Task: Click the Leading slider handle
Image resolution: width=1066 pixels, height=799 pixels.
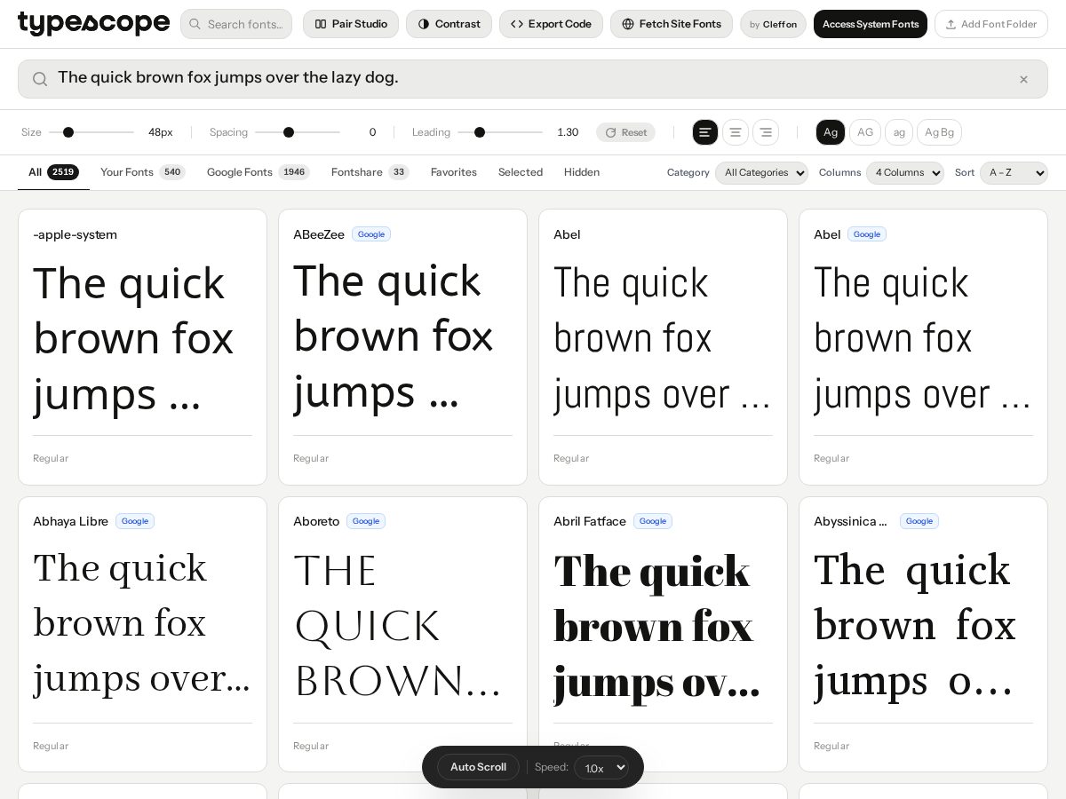Action: click(480, 132)
